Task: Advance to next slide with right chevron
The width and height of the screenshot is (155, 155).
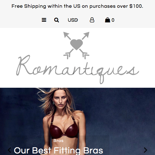Action: [x=145, y=150]
